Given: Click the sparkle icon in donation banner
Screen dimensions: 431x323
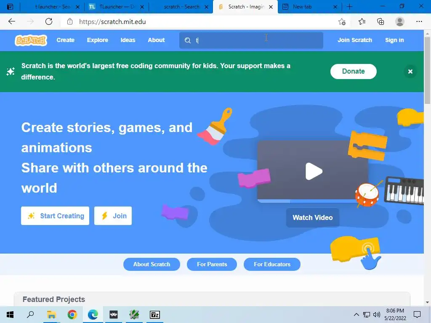Looking at the screenshot, I should pyautogui.click(x=11, y=71).
